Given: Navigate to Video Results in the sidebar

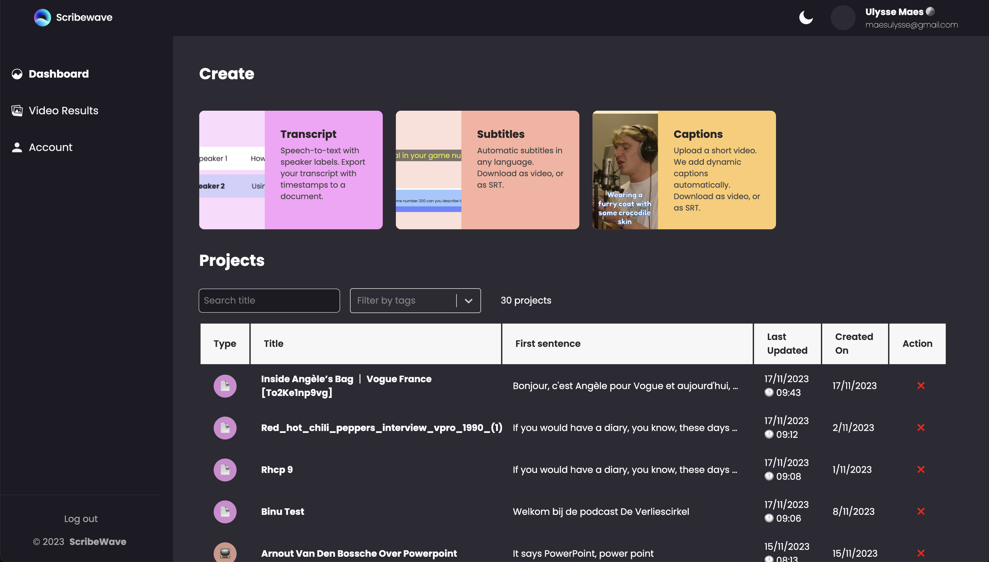Looking at the screenshot, I should point(63,110).
